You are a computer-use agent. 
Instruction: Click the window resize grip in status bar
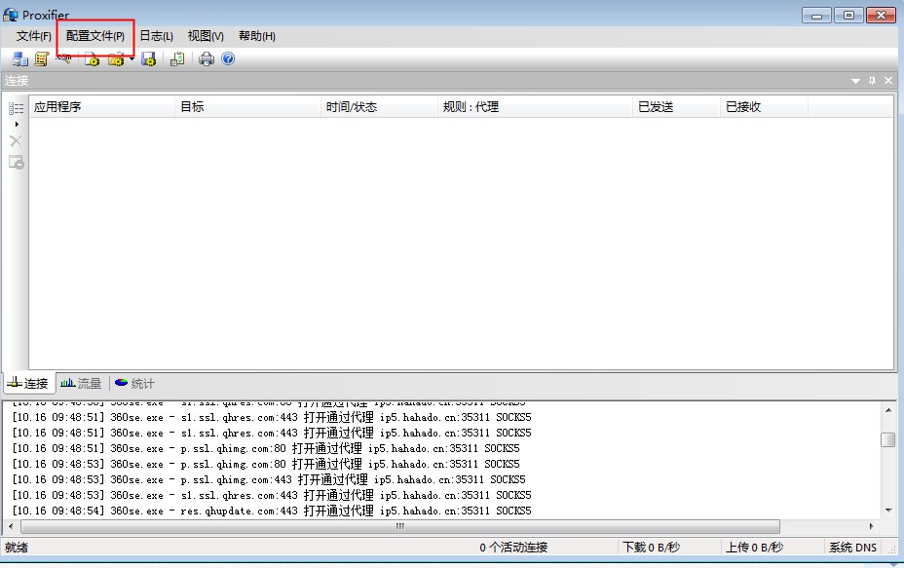tap(891, 549)
